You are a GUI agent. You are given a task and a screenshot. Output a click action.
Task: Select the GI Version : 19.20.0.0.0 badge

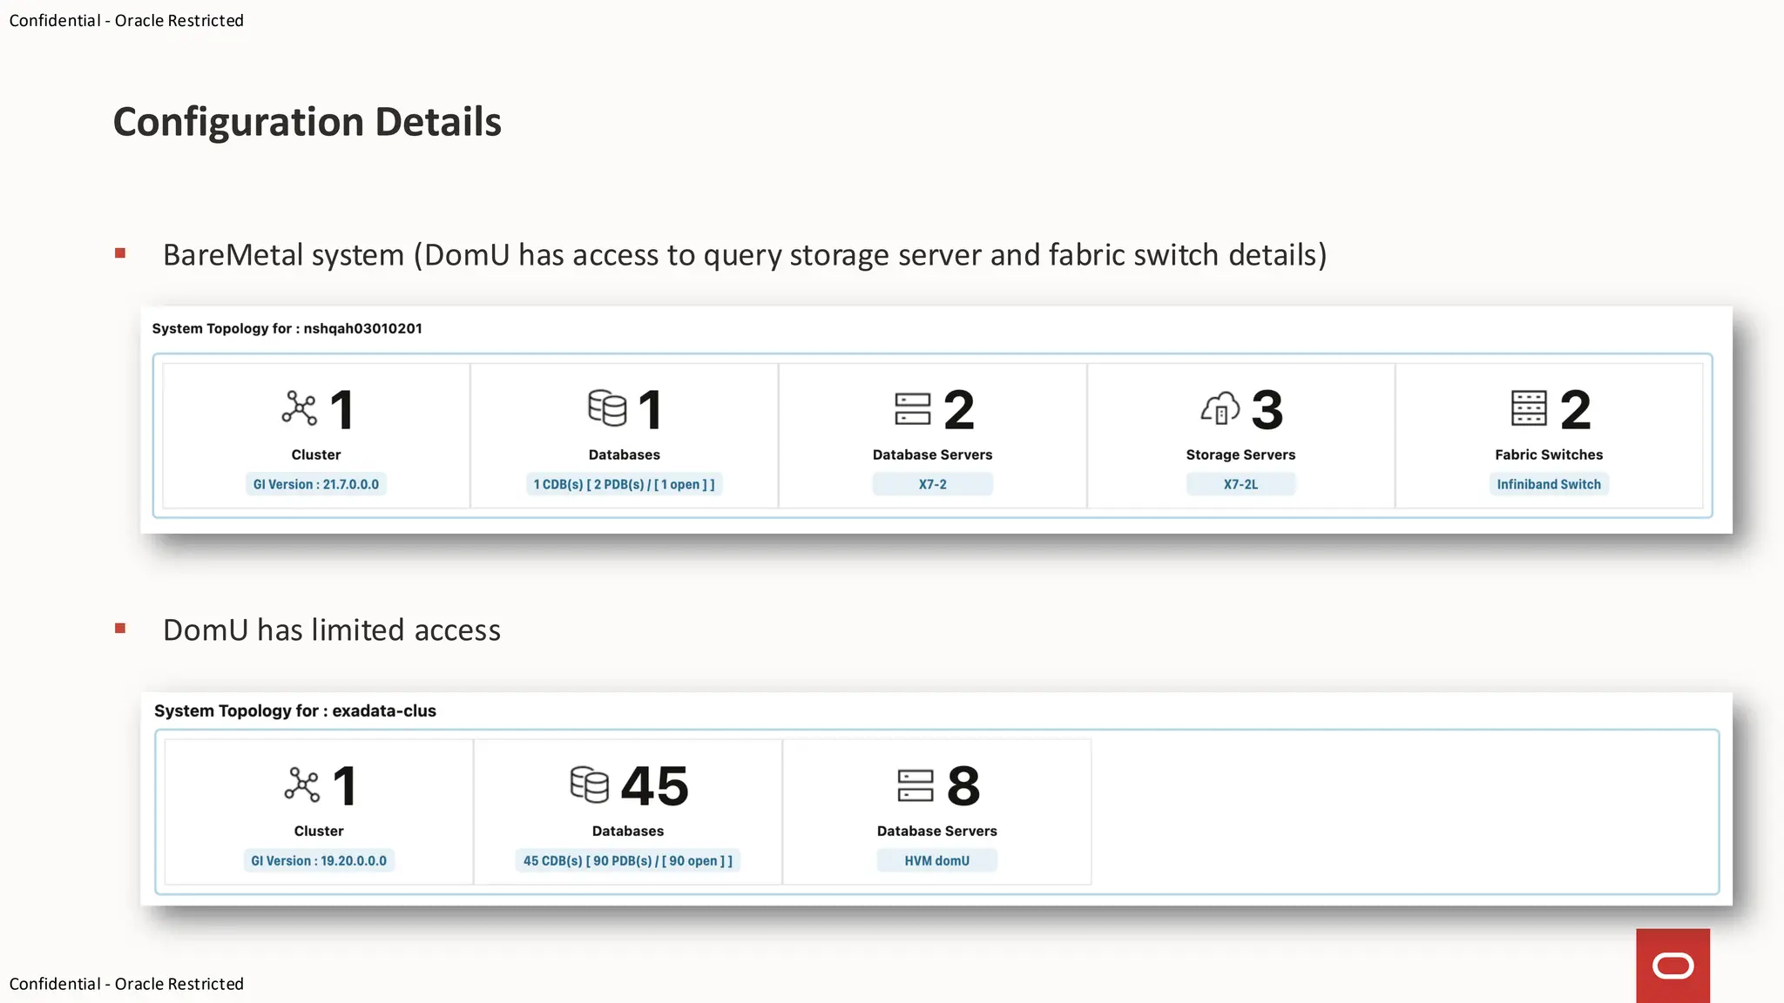319,860
